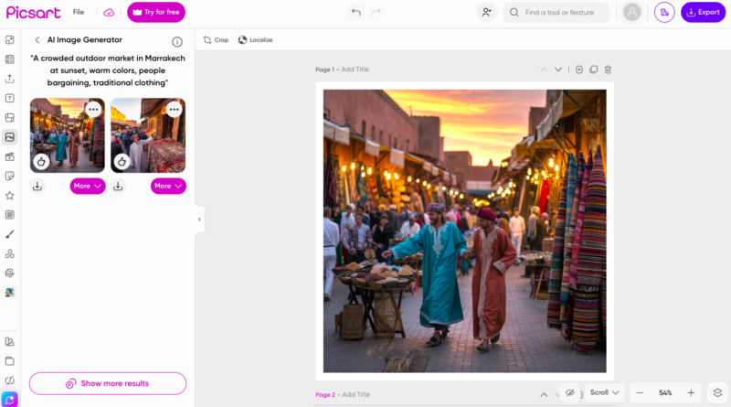Viewport: 731px width, 407px height.
Task: Click Page 1 Add Title field
Action: (x=355, y=70)
